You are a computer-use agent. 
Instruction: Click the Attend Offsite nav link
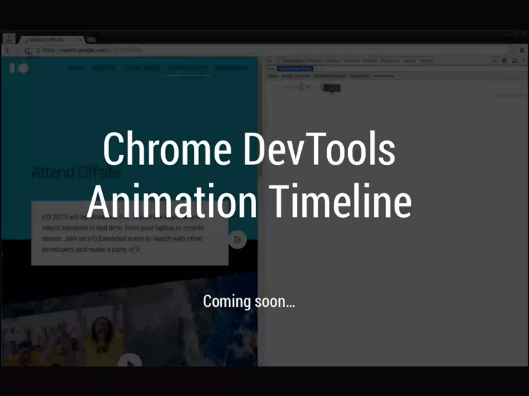coord(188,68)
